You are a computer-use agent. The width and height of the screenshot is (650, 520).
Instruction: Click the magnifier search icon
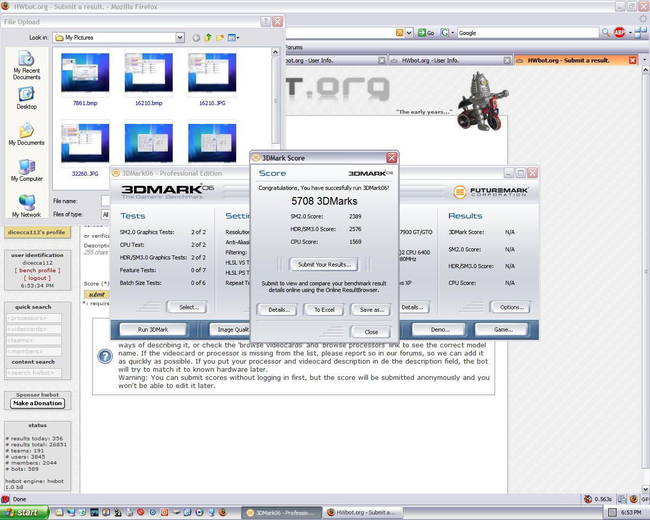pos(606,32)
